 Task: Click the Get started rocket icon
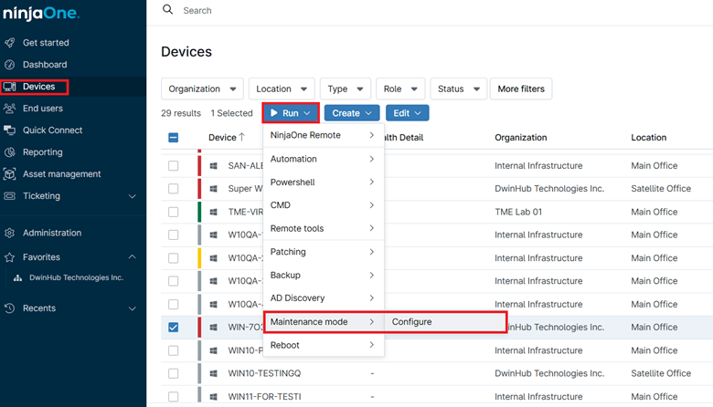click(9, 43)
